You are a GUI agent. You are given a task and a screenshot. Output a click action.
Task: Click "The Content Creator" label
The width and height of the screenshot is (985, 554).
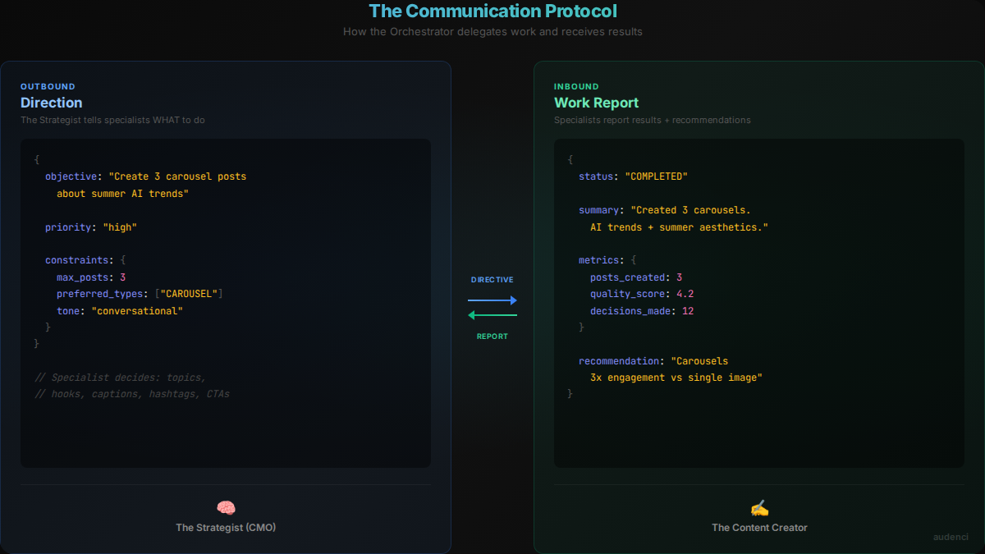pyautogui.click(x=759, y=528)
